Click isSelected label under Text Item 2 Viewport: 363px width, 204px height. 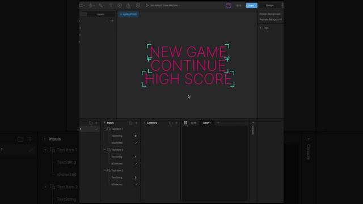117,164
